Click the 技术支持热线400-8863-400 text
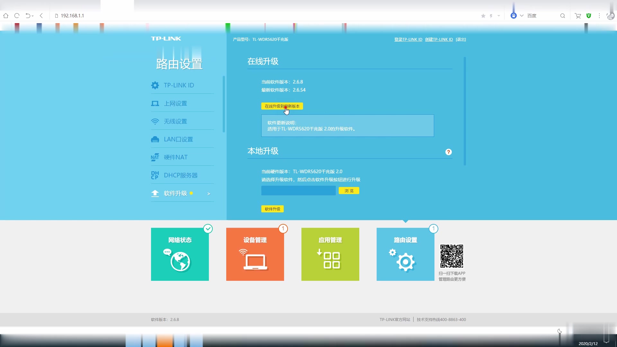Viewport: 617px width, 347px height. [x=441, y=319]
